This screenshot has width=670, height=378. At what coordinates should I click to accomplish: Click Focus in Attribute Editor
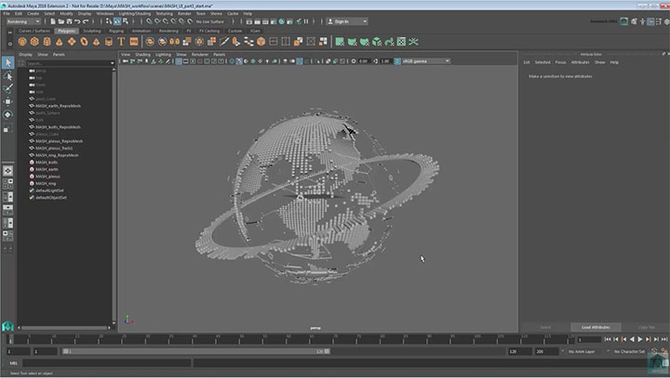[x=560, y=62]
